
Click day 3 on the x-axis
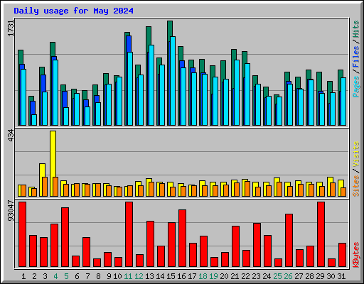[45, 276]
